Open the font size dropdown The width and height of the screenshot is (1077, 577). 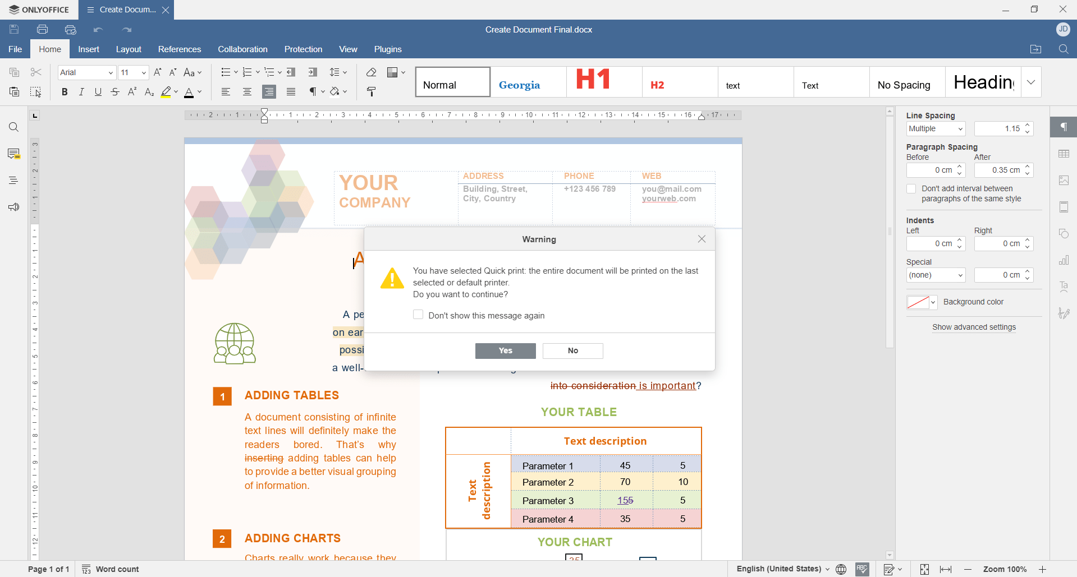tap(143, 72)
